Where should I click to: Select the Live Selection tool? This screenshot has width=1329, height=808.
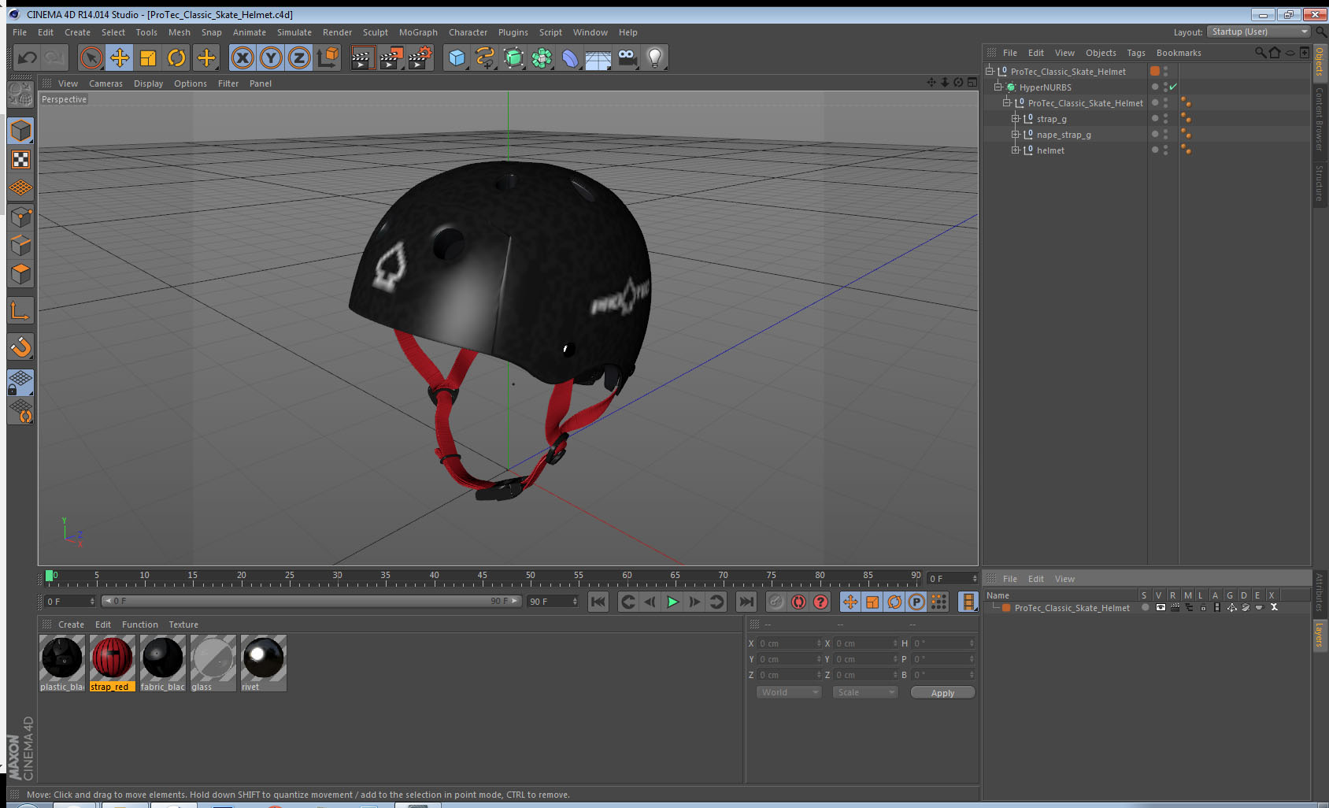point(91,57)
